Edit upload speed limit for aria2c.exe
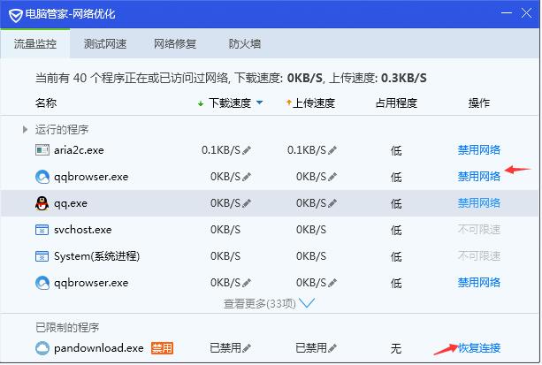Viewport: 542px width, 365px height. coord(332,150)
